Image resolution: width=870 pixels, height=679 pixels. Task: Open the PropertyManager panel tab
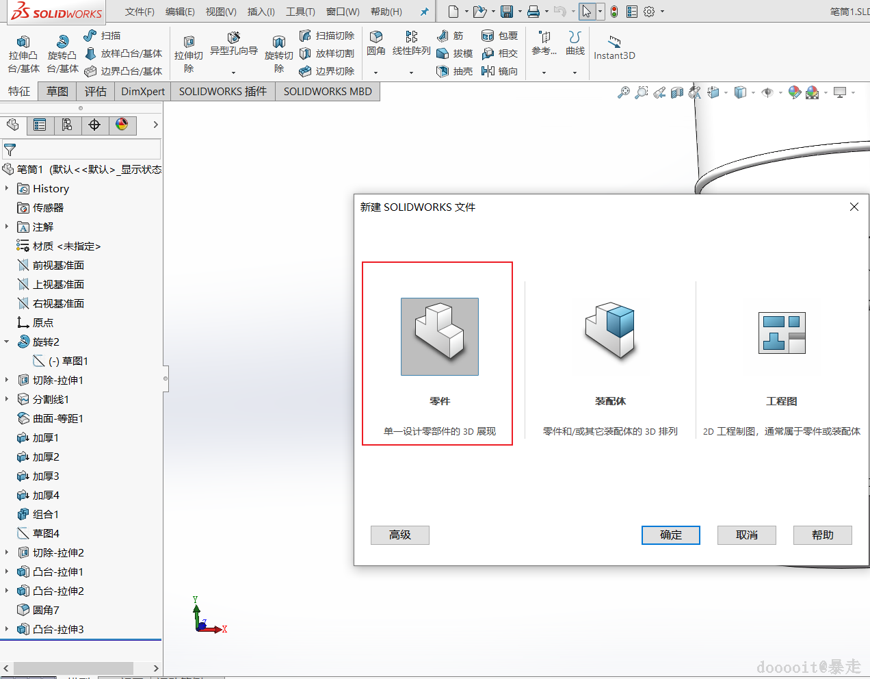click(40, 125)
